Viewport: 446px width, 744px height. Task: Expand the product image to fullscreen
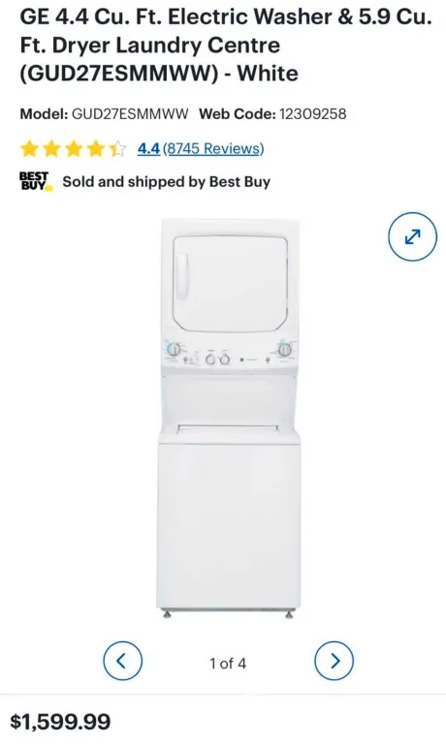(412, 236)
